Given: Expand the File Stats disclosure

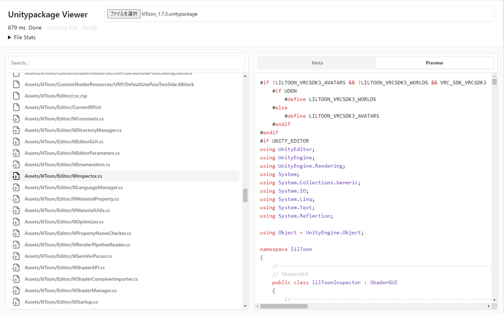Looking at the screenshot, I should pyautogui.click(x=22, y=37).
